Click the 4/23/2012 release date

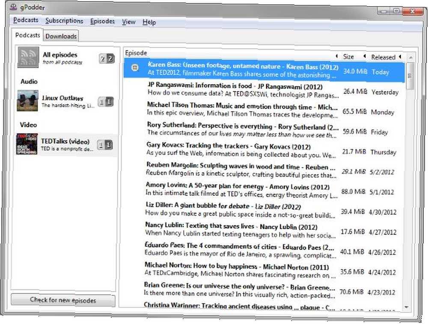click(381, 292)
